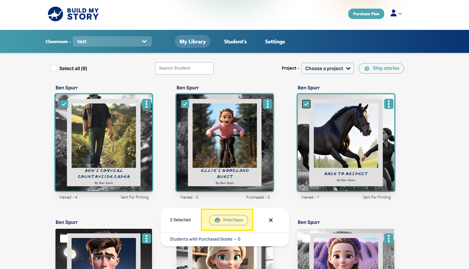
Task: Open the user account profile menu
Action: pos(396,14)
